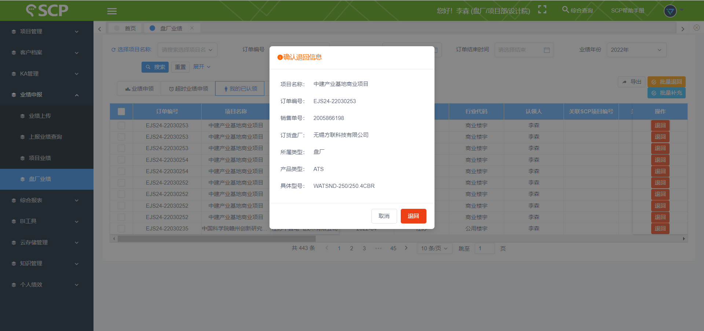Click the 个人绩效 stack icon

(x=14, y=285)
